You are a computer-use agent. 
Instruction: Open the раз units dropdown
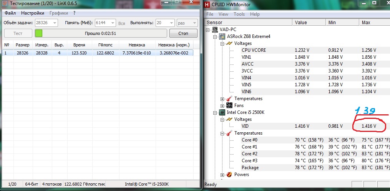(194, 23)
